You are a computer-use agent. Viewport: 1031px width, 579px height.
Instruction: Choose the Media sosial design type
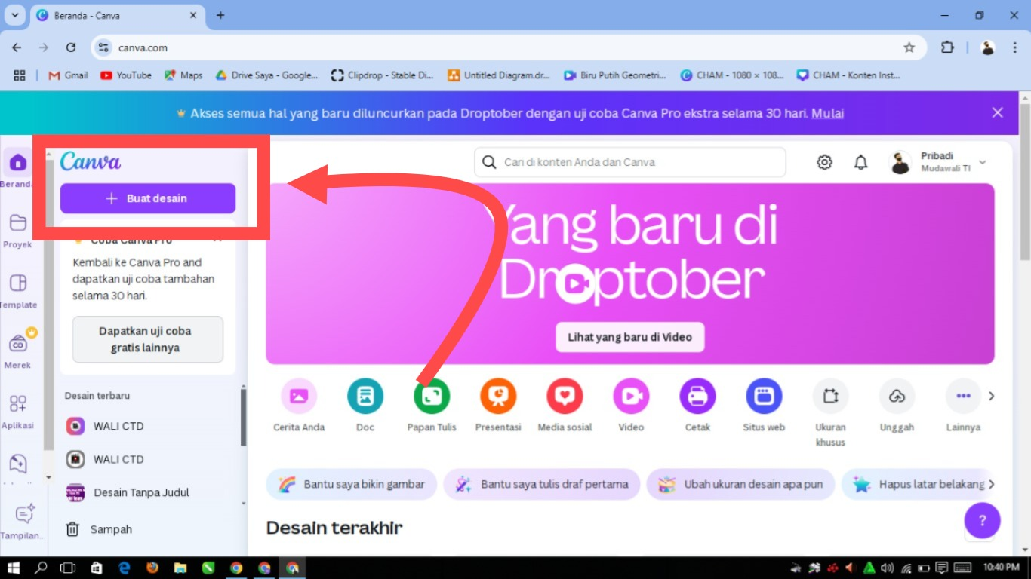coord(565,406)
